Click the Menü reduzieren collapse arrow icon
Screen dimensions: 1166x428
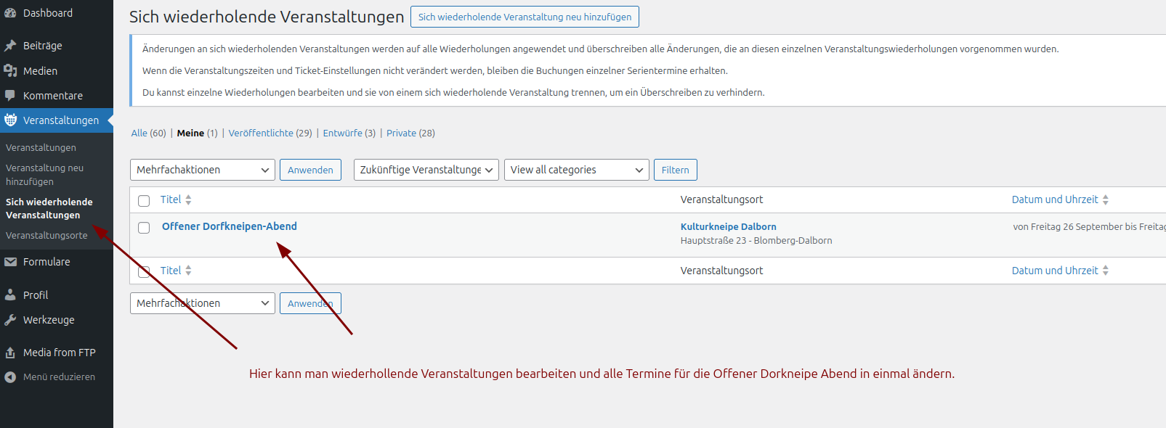pos(10,377)
